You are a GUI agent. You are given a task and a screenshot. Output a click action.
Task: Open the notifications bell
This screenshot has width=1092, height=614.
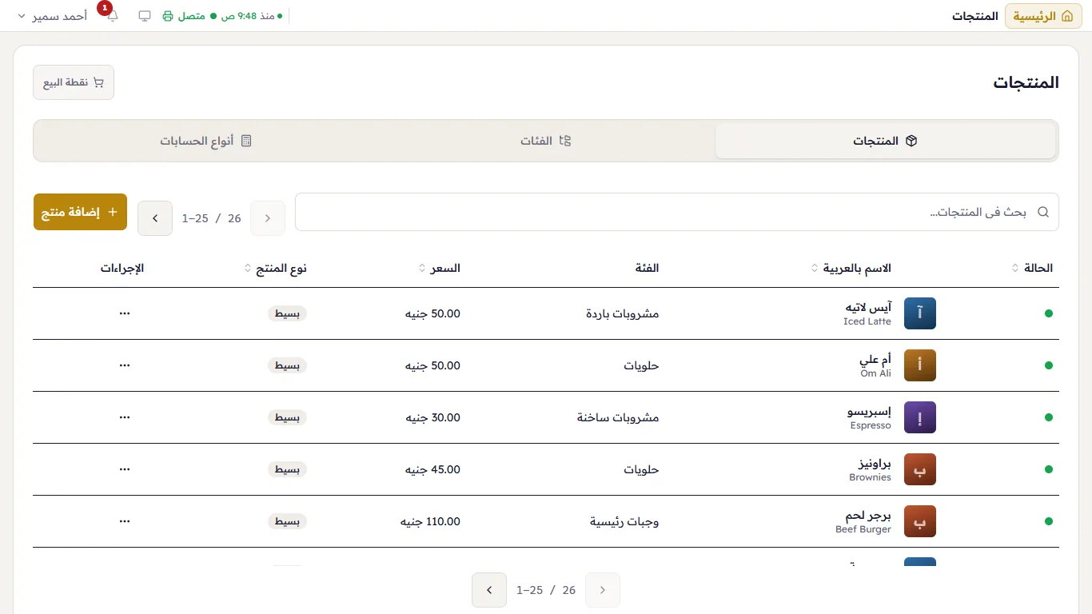[x=112, y=16]
